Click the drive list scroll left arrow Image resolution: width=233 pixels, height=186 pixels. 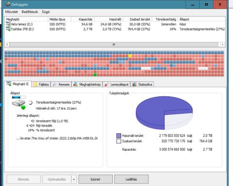7,44
